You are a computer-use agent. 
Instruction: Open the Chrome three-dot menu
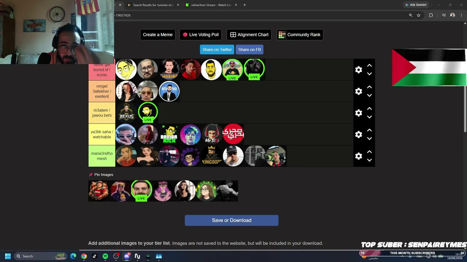point(462,15)
